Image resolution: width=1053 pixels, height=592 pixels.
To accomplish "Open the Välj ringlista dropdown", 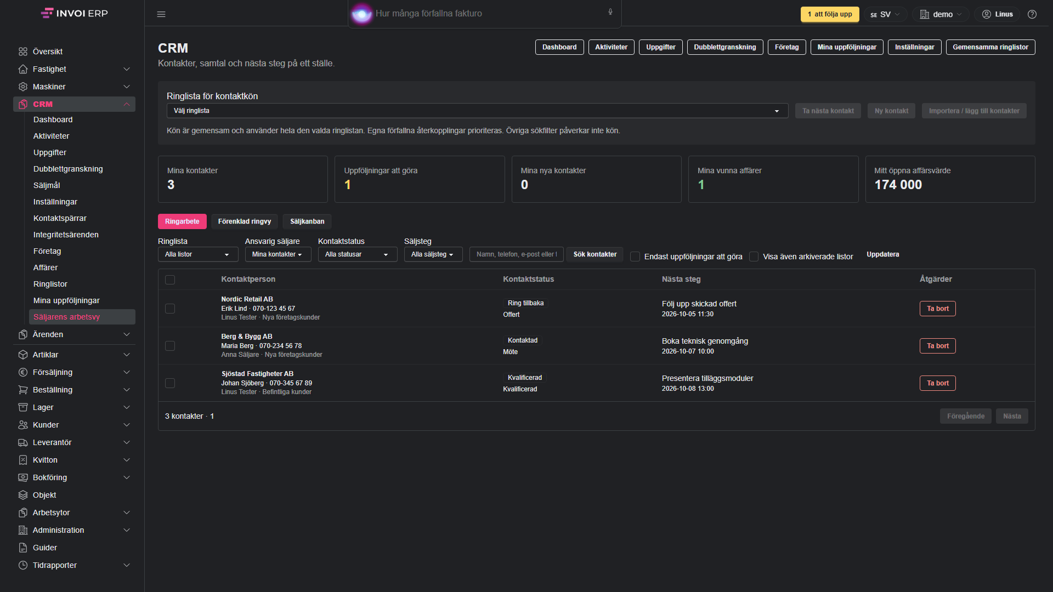I will pyautogui.click(x=477, y=111).
